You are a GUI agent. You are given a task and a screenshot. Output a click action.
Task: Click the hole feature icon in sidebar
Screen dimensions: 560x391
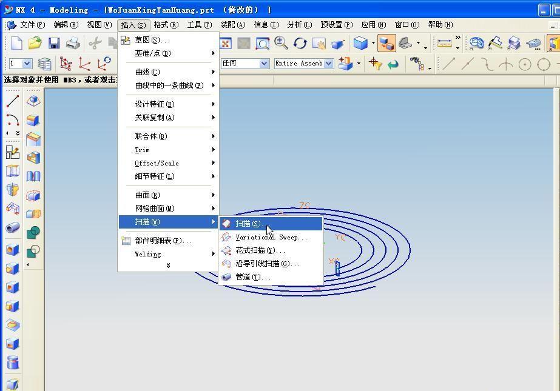[x=13, y=250]
